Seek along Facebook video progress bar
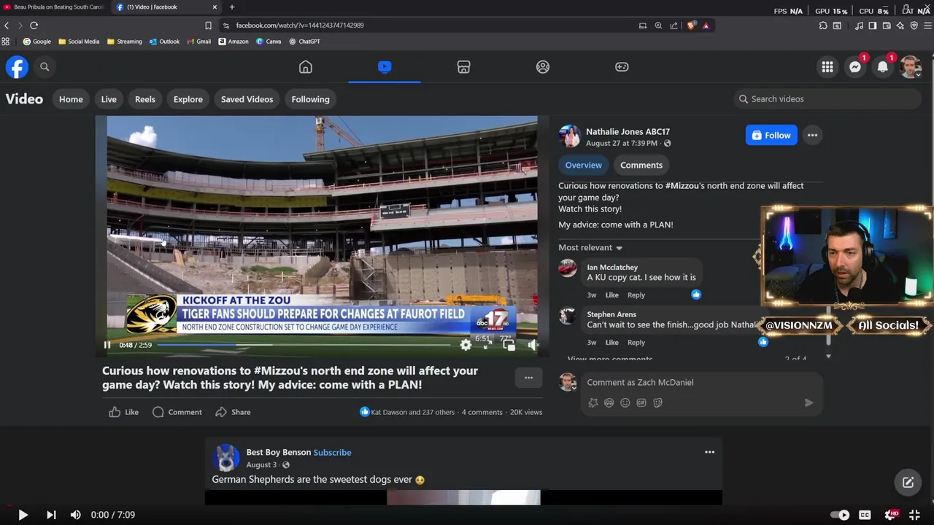934x525 pixels. pyautogui.click(x=304, y=345)
